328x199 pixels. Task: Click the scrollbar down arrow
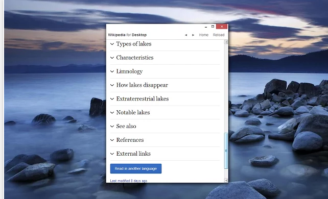pos(226,180)
